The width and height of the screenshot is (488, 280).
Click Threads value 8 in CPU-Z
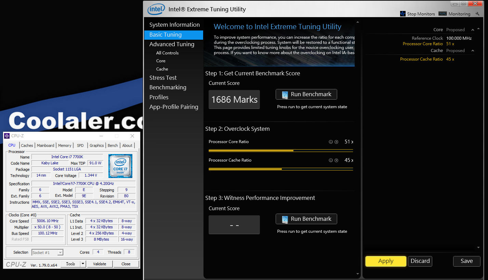(x=129, y=252)
